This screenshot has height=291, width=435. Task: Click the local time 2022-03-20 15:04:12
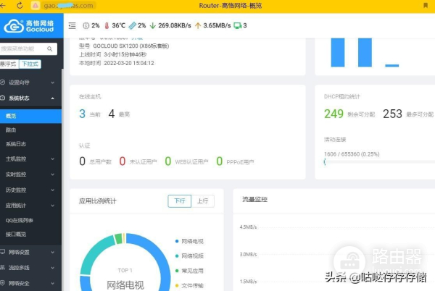[x=129, y=63]
